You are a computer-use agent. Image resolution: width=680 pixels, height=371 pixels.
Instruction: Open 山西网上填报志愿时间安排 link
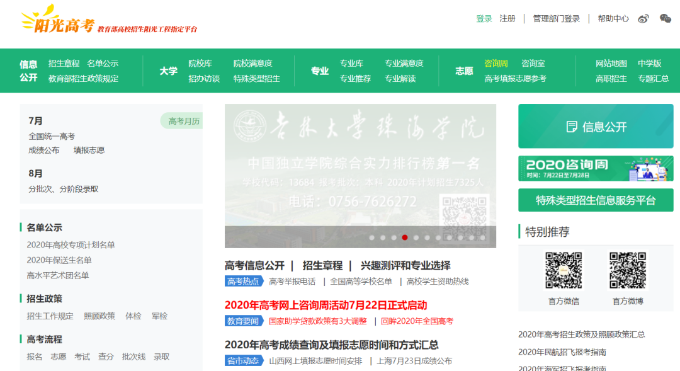coord(315,361)
